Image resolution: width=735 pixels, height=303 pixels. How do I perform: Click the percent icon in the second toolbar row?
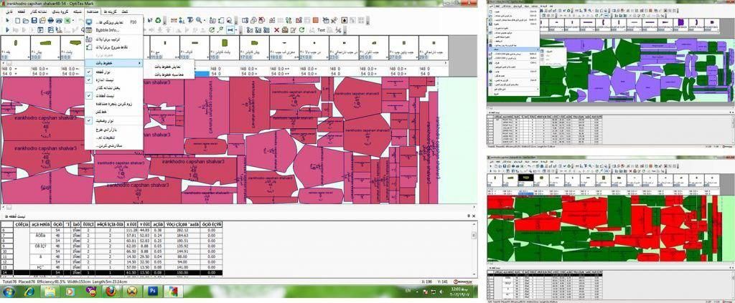pos(339,30)
